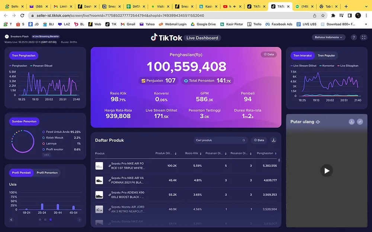Play the replay video
Viewport: 372px width, 232px height.
point(327,170)
